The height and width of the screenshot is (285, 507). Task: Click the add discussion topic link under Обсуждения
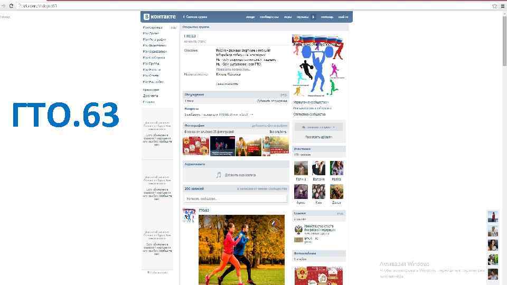point(272,101)
